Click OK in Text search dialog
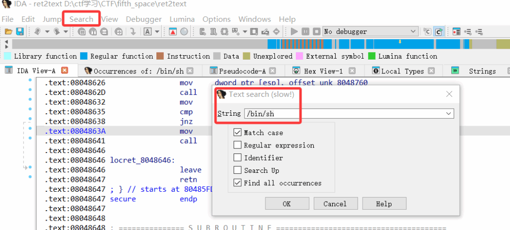 [286, 204]
